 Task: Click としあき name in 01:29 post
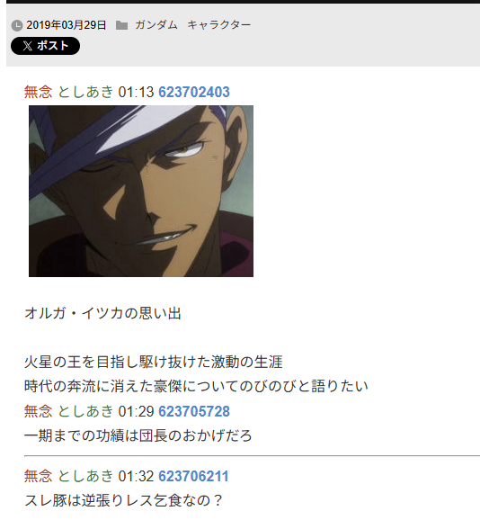(85, 411)
